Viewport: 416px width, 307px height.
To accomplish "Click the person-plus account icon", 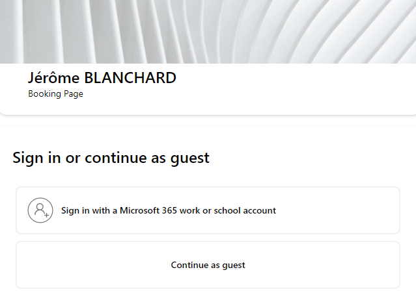I will 40,210.
